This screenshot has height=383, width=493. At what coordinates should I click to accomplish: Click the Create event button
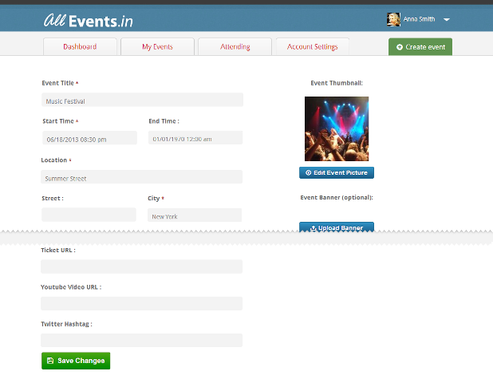click(420, 47)
